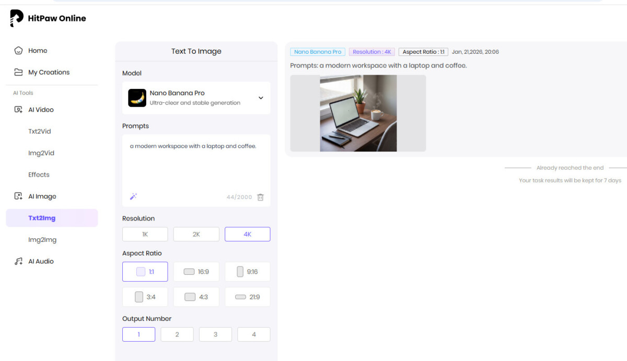The image size is (627, 361).
Task: Click into the Prompts text field
Action: click(196, 165)
